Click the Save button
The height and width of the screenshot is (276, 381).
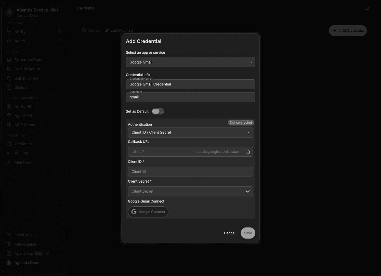248,233
